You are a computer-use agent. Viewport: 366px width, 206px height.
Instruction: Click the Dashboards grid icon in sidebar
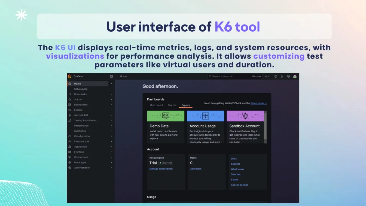point(70,105)
